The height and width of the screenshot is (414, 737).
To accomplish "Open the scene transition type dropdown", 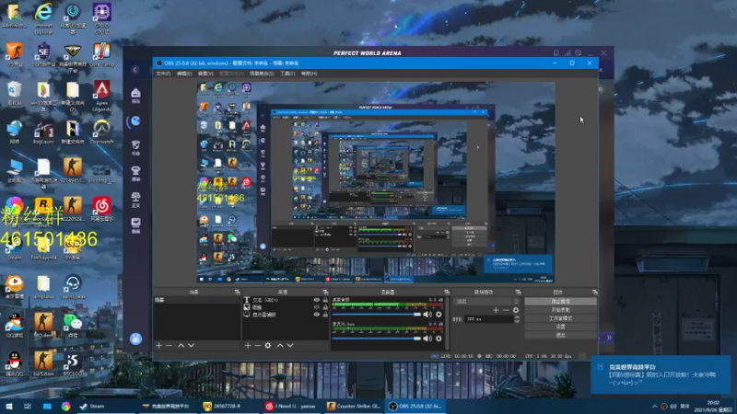I will click(487, 302).
